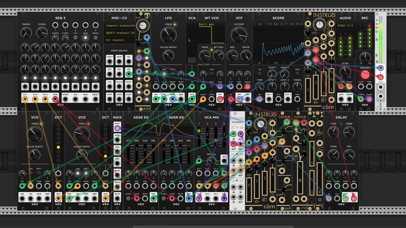Click the LPF output jack on the VCF
The height and width of the screenshot is (228, 406).
[x=239, y=99]
